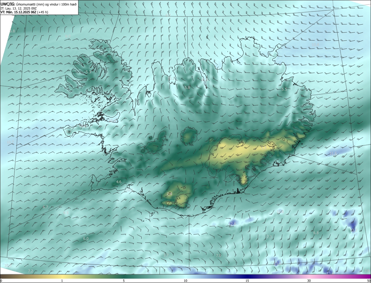Click the valid time "VT: Mán. 15.12.2025 06Z"

18,12
